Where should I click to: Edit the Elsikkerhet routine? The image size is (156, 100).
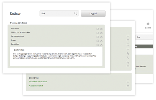pyautogui.click(x=98, y=29)
